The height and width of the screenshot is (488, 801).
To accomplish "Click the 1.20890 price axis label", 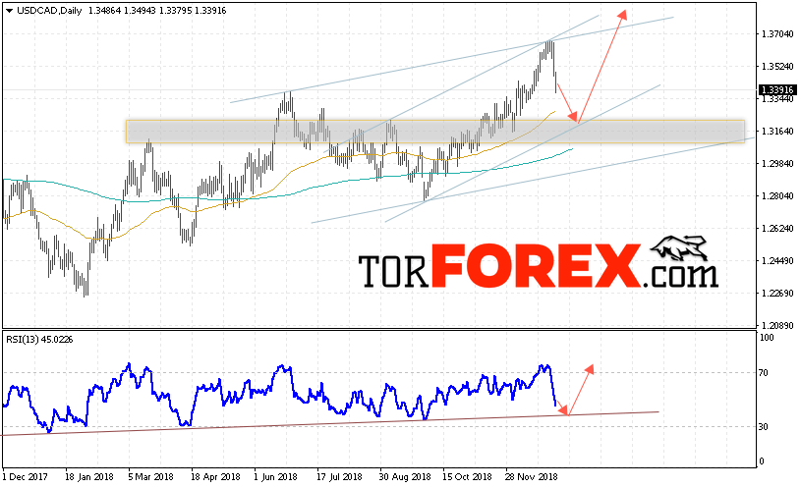I will 777,325.
